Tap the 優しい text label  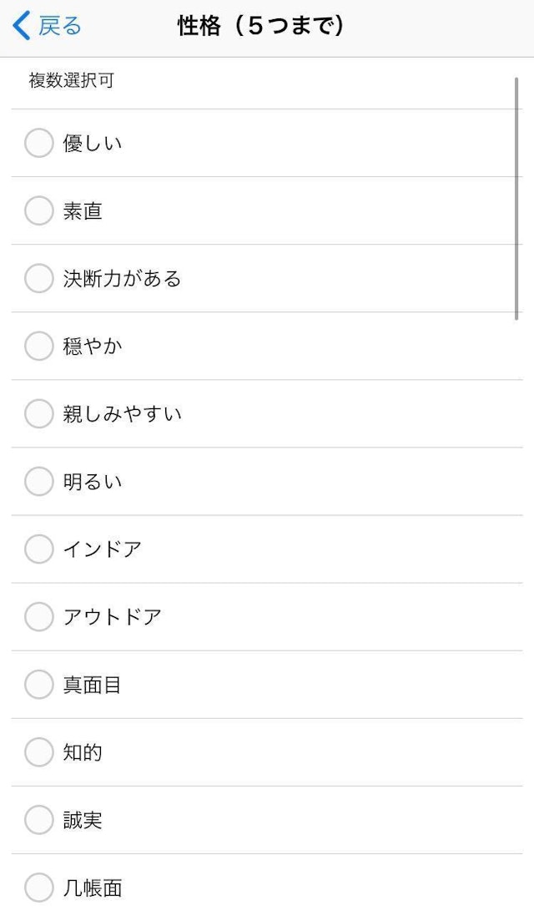point(93,143)
